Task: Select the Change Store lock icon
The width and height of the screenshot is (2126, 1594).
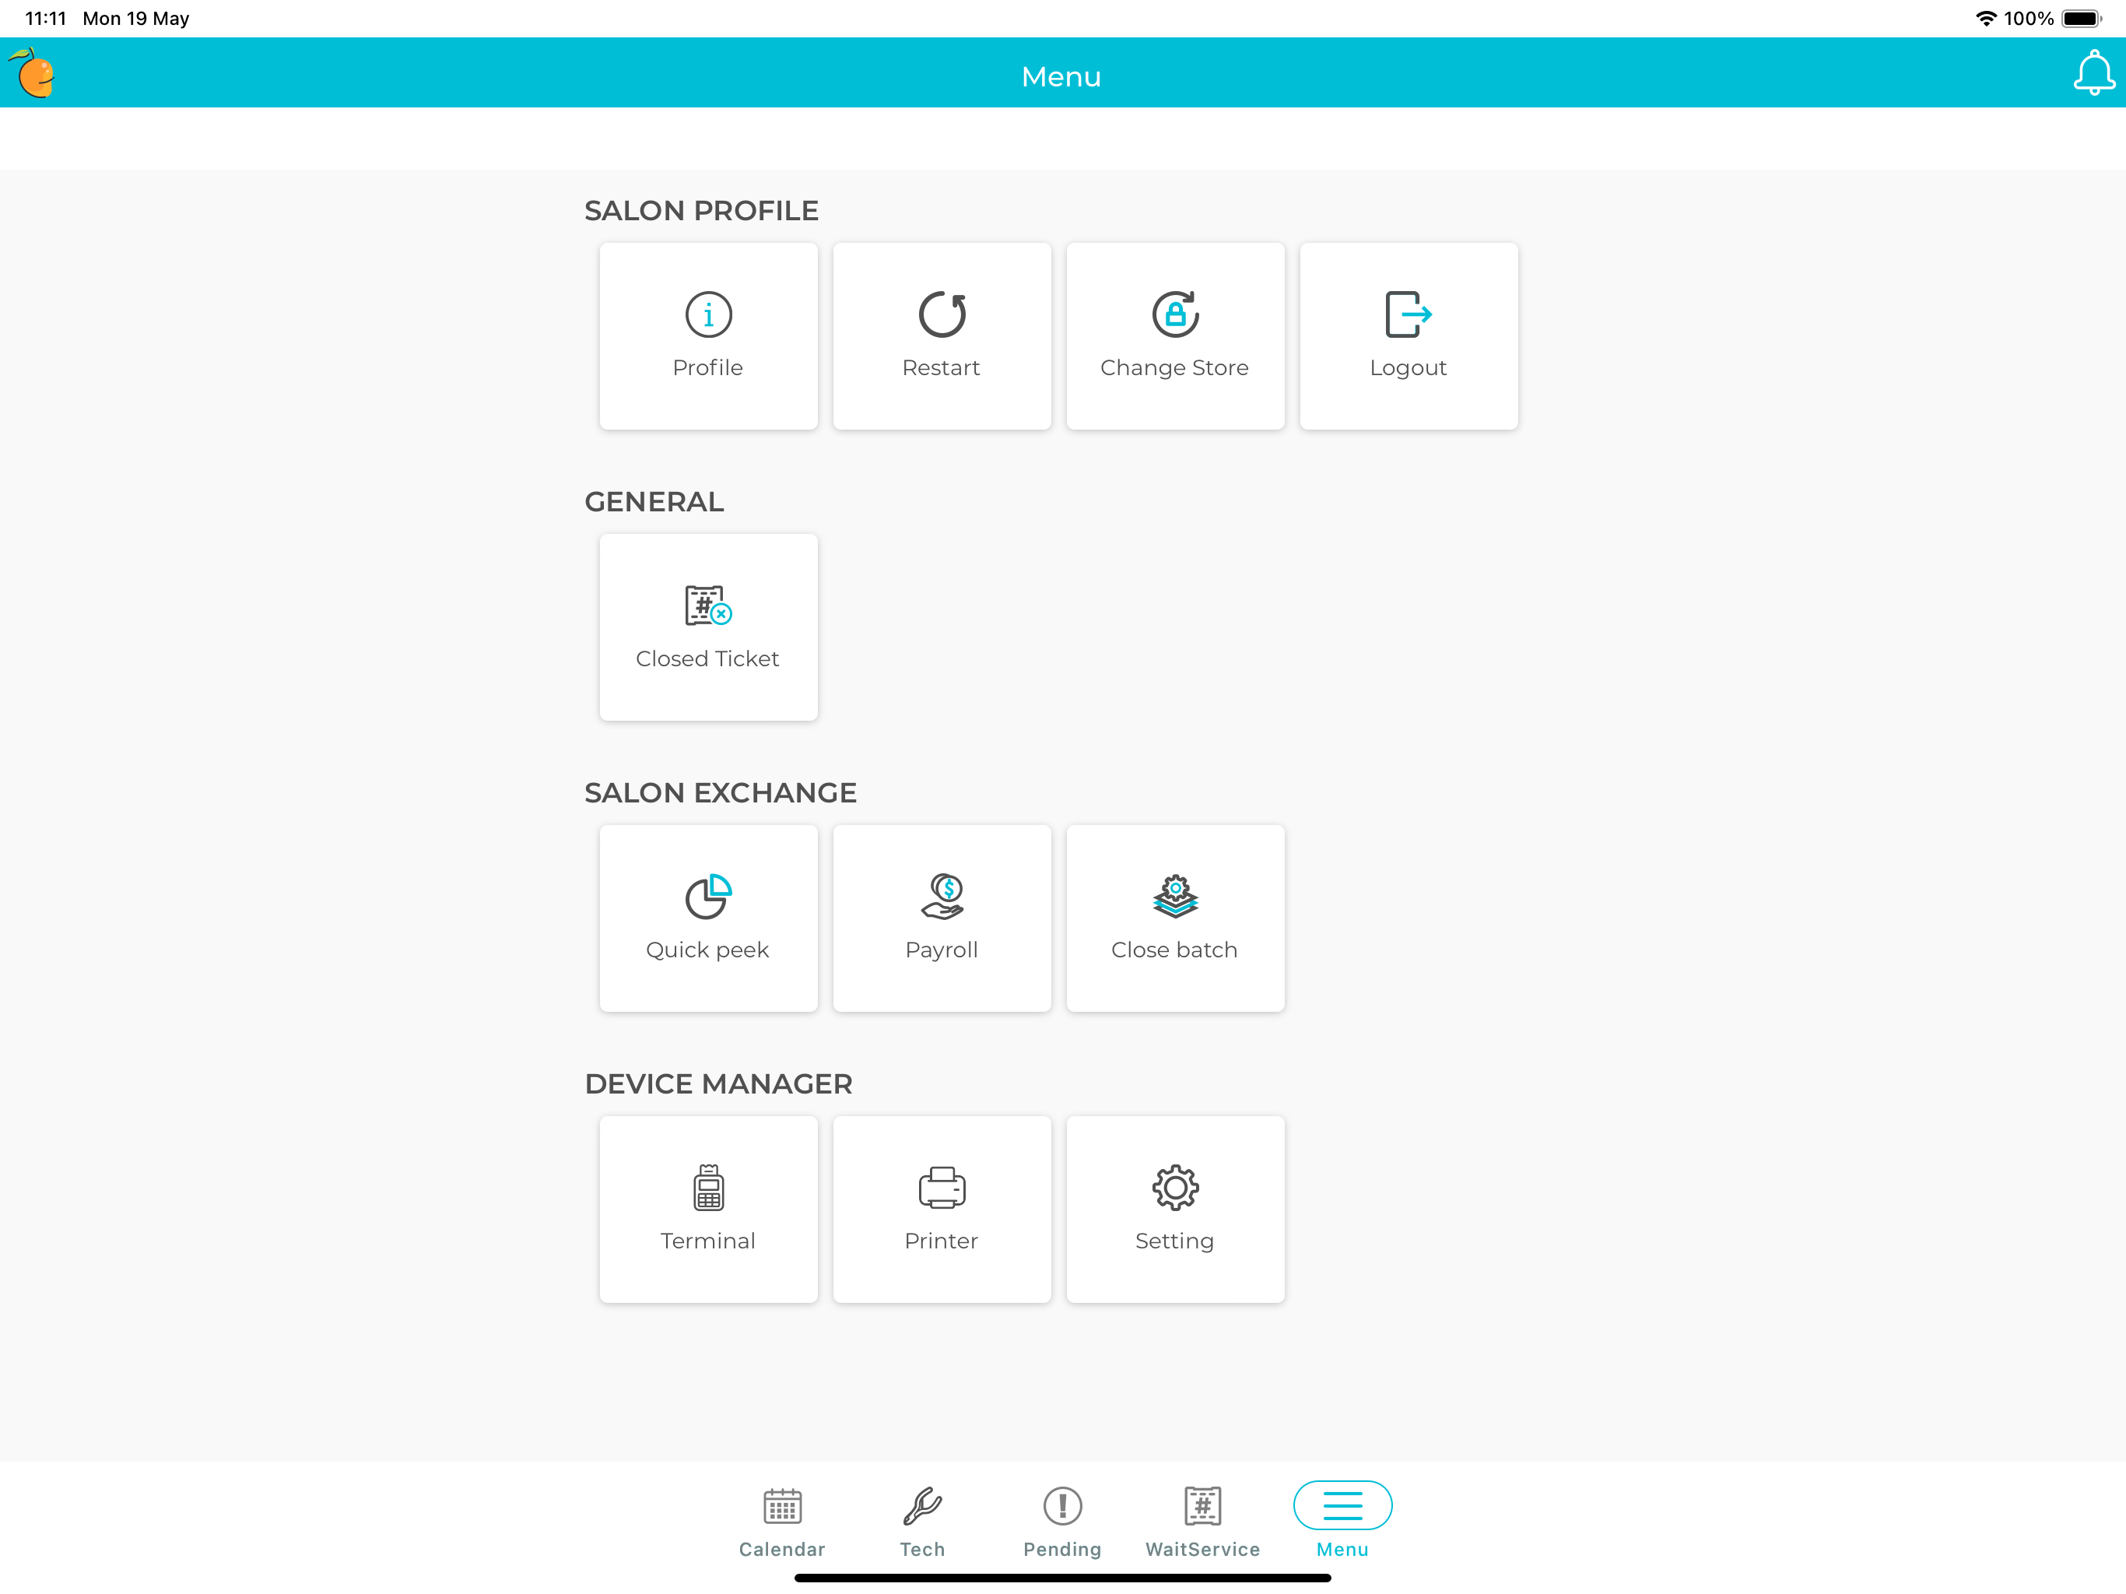Action: [x=1176, y=314]
